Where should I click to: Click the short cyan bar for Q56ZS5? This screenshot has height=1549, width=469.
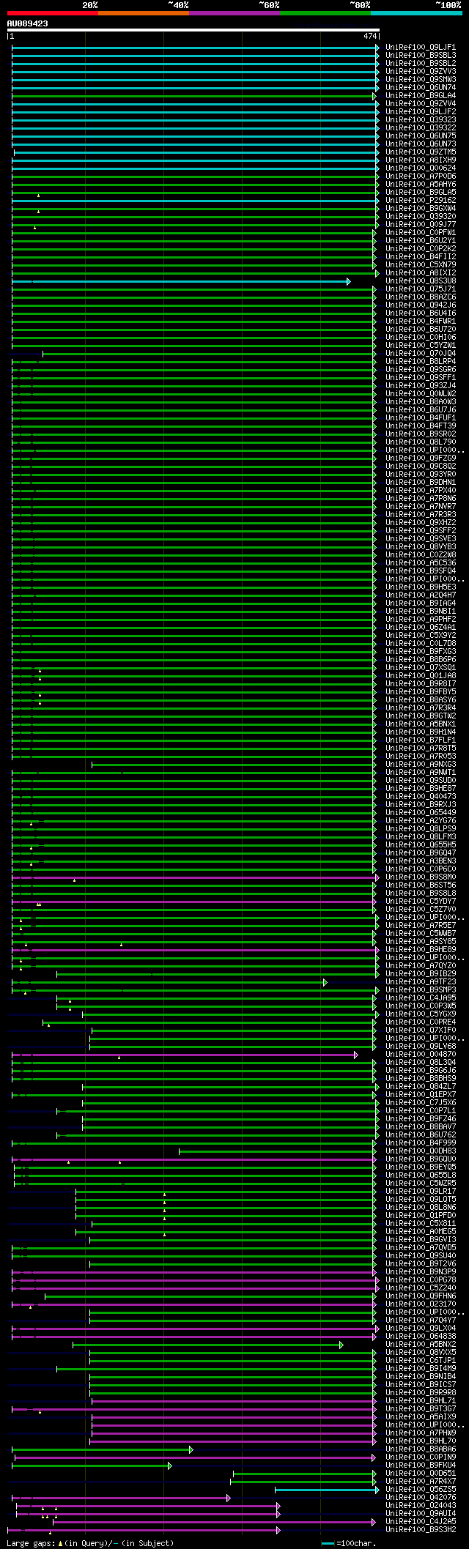pos(327,1490)
